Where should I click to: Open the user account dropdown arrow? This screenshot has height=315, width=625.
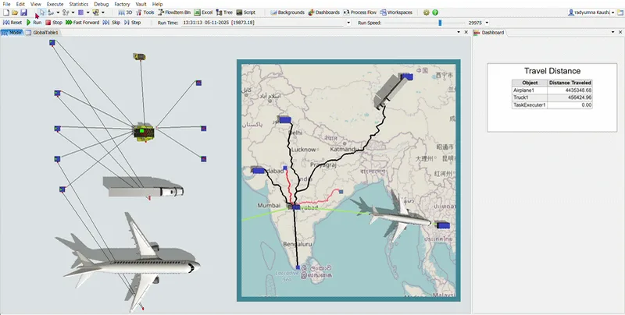pos(612,12)
